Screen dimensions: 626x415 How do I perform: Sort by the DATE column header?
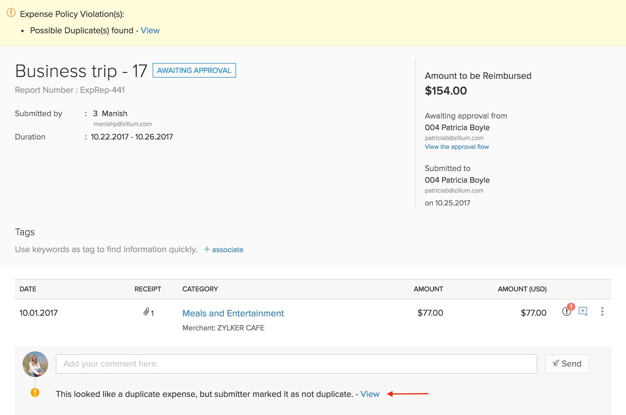(x=28, y=289)
